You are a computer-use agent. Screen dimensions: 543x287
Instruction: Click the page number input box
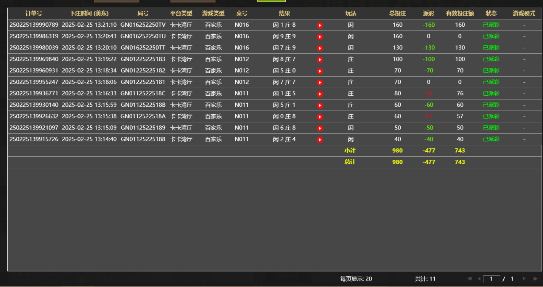click(x=492, y=278)
